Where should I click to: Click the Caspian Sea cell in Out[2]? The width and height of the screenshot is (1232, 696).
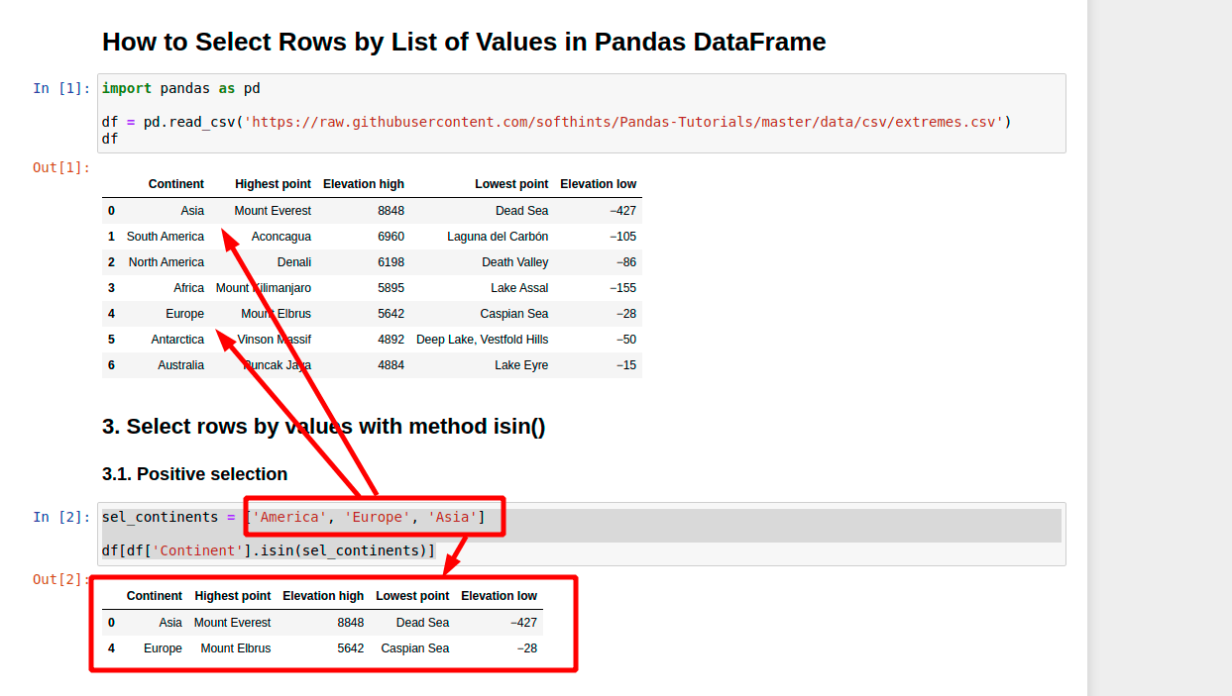(414, 647)
